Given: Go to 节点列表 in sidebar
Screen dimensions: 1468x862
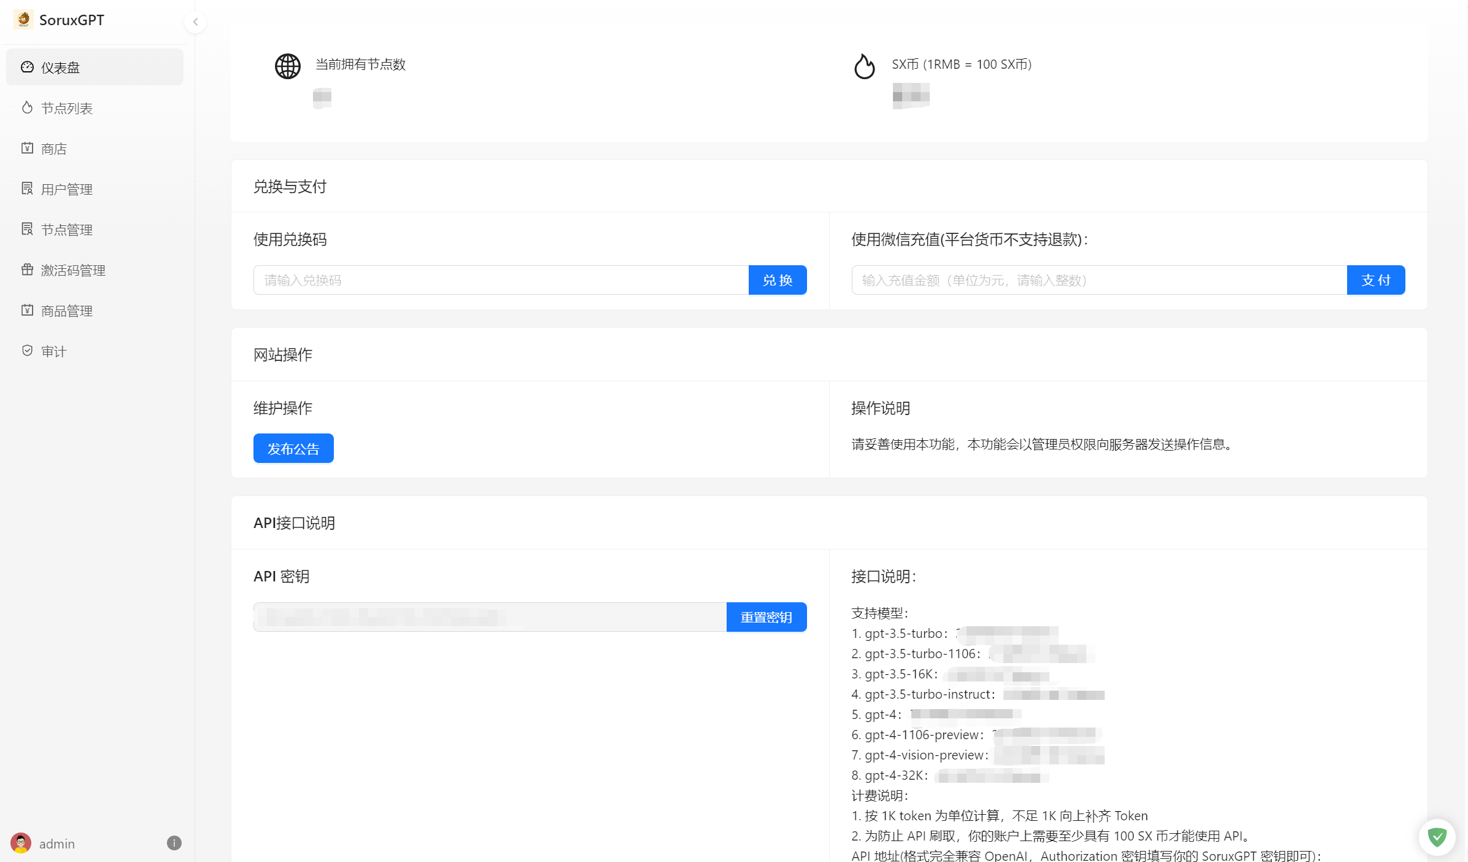Looking at the screenshot, I should pyautogui.click(x=66, y=108).
